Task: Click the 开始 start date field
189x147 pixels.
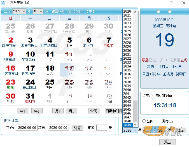Action: [x=27, y=128]
